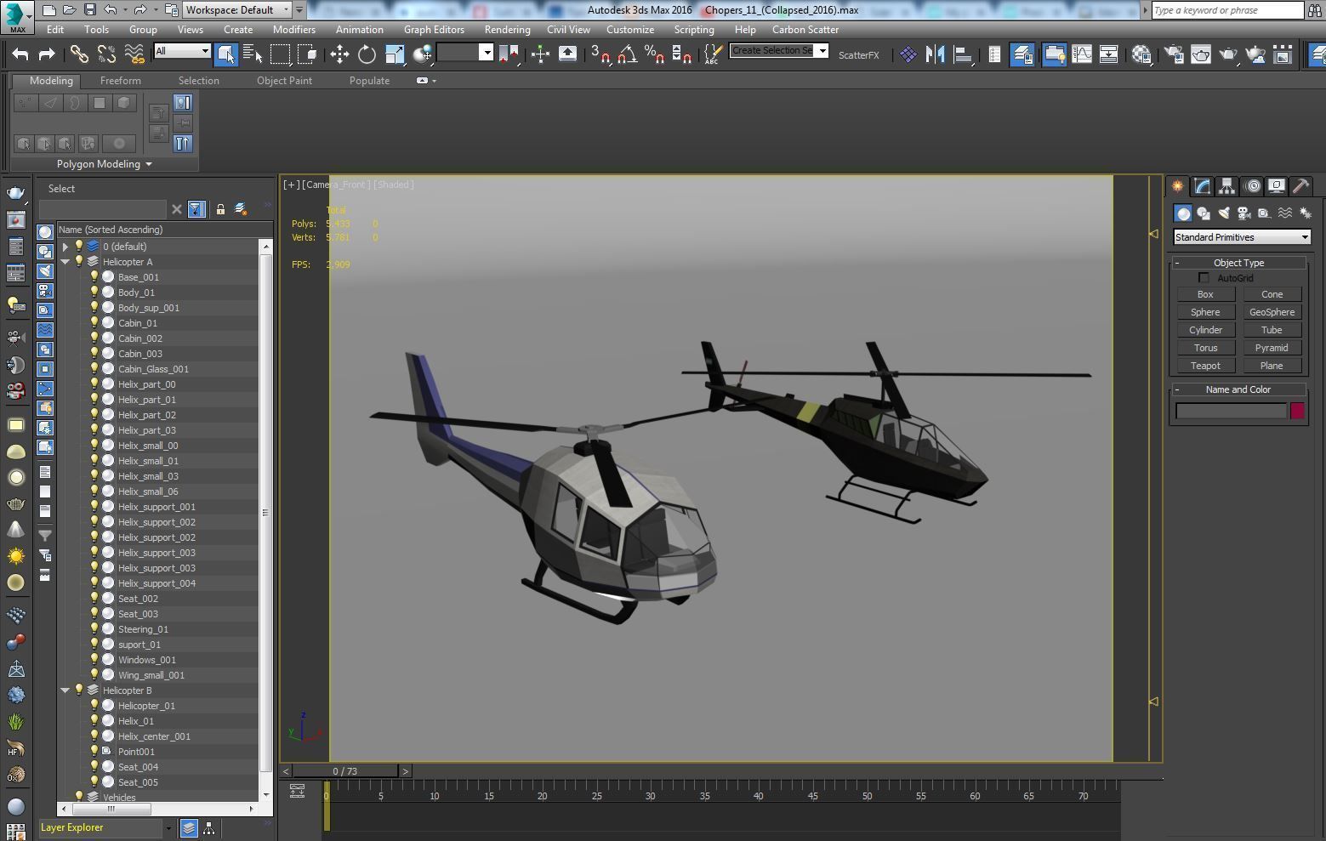Screen dimensions: 1326x841
Task: Open the Mirror tool
Action: pos(935,54)
